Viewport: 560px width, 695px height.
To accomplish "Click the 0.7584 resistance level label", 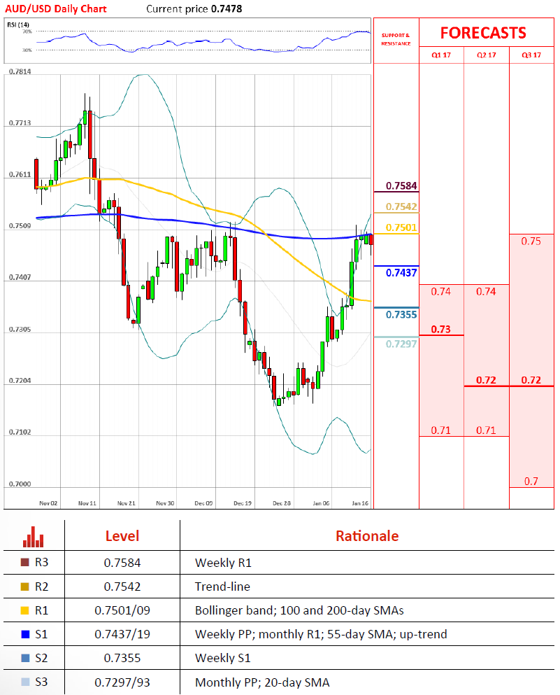I will (x=401, y=185).
